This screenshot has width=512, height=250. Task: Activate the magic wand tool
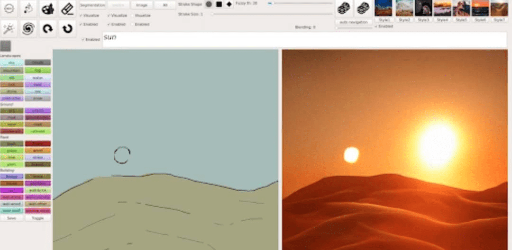coord(9,29)
